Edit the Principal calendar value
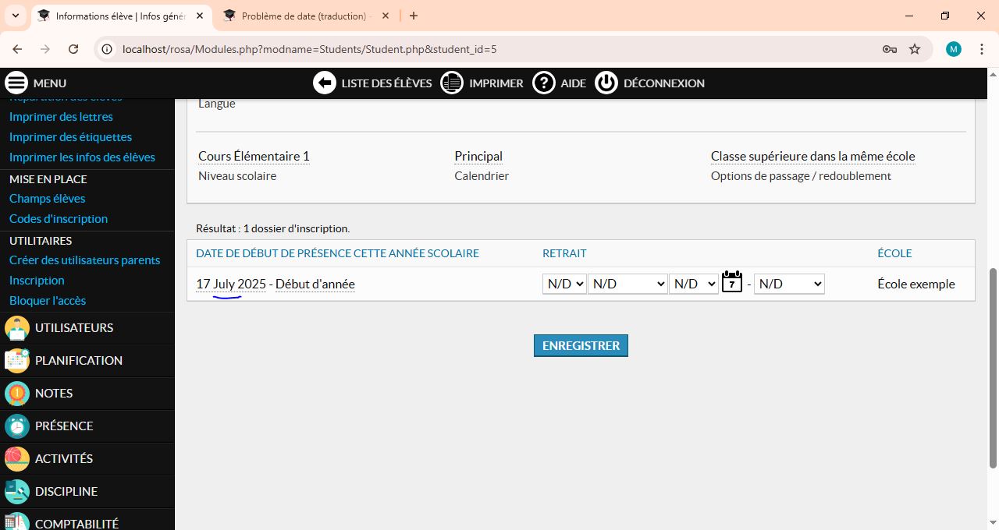999x530 pixels. click(x=478, y=156)
